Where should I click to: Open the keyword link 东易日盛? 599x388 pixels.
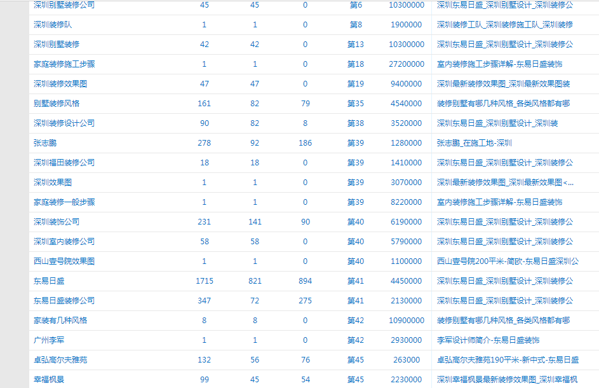click(49, 281)
